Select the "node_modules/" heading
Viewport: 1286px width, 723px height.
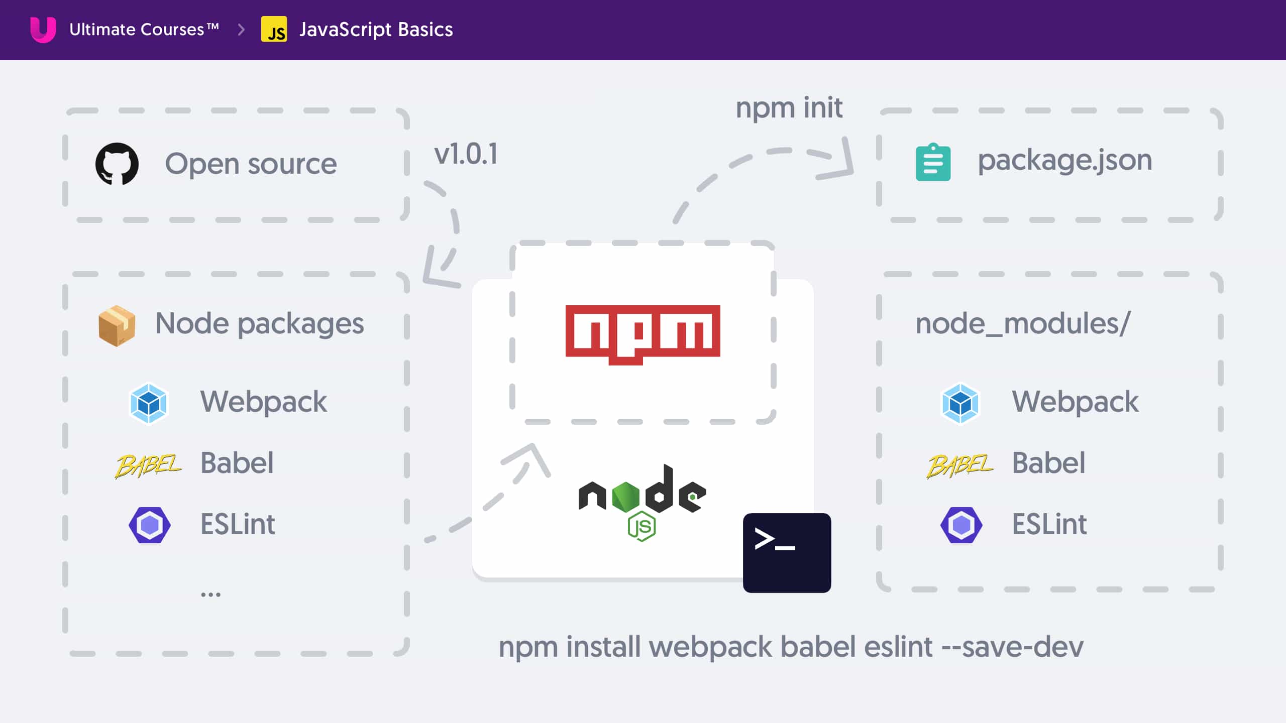1023,323
